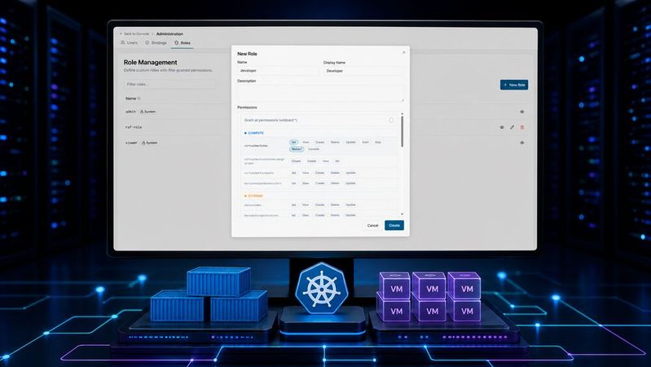The width and height of the screenshot is (651, 367).
Task: Click the System lock badge on viewer
Action: coord(150,143)
